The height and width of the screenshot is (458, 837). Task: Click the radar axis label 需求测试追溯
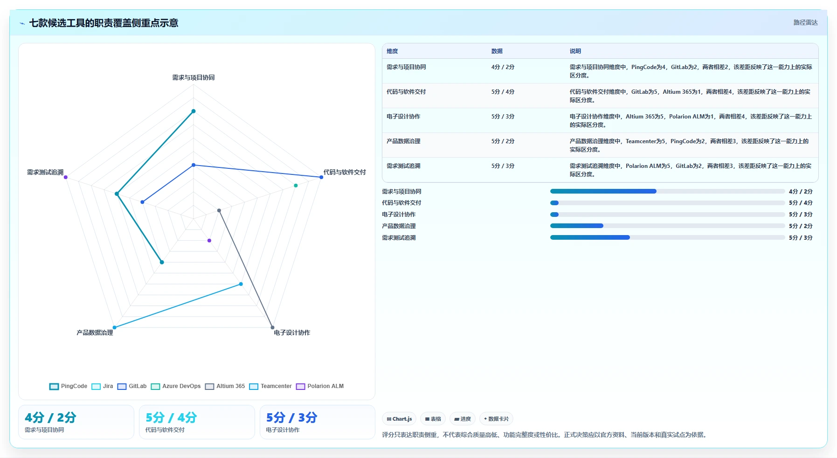[45, 172]
